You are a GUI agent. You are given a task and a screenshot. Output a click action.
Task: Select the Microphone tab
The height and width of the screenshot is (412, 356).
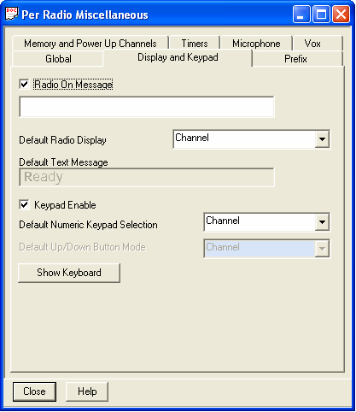[x=256, y=44]
